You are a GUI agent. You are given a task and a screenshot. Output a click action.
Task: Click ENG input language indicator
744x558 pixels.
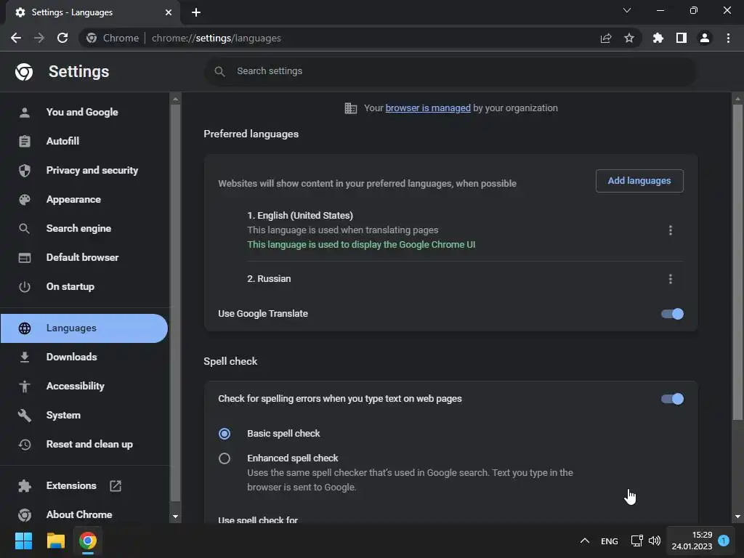pos(610,541)
